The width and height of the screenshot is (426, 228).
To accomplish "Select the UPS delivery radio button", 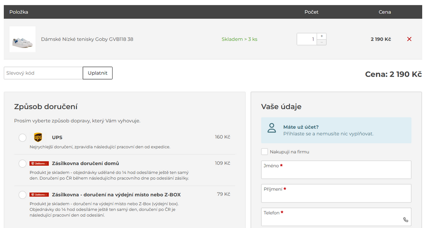I will coord(22,137).
